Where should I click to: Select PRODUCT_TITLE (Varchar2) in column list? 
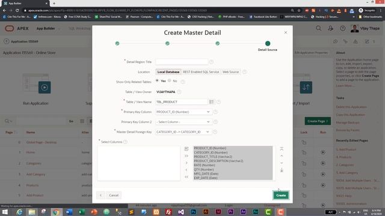coord(213,157)
